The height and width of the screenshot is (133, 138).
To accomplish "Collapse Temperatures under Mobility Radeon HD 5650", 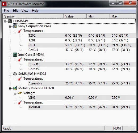I will point(15,103).
